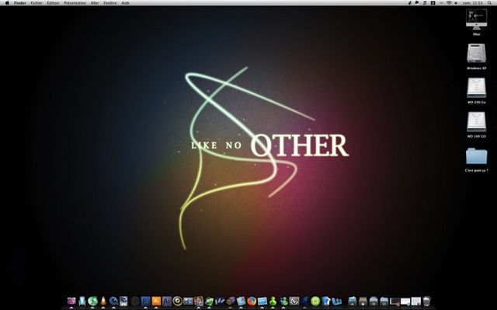Viewport: 497px width, 310px height.
Task: Open the Aller menu
Action: [x=95, y=3]
